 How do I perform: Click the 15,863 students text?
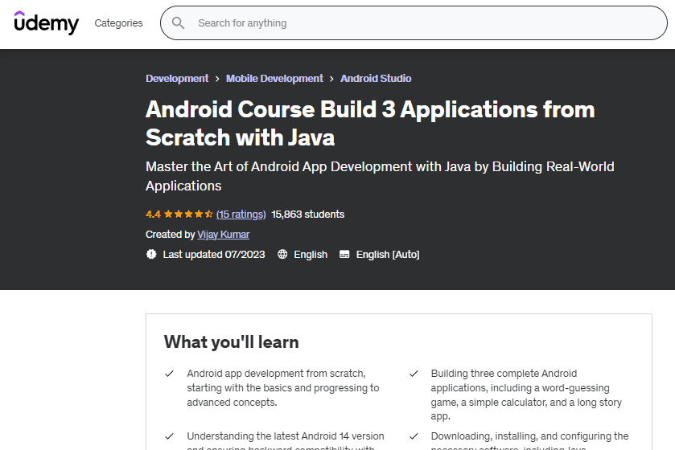[308, 215]
